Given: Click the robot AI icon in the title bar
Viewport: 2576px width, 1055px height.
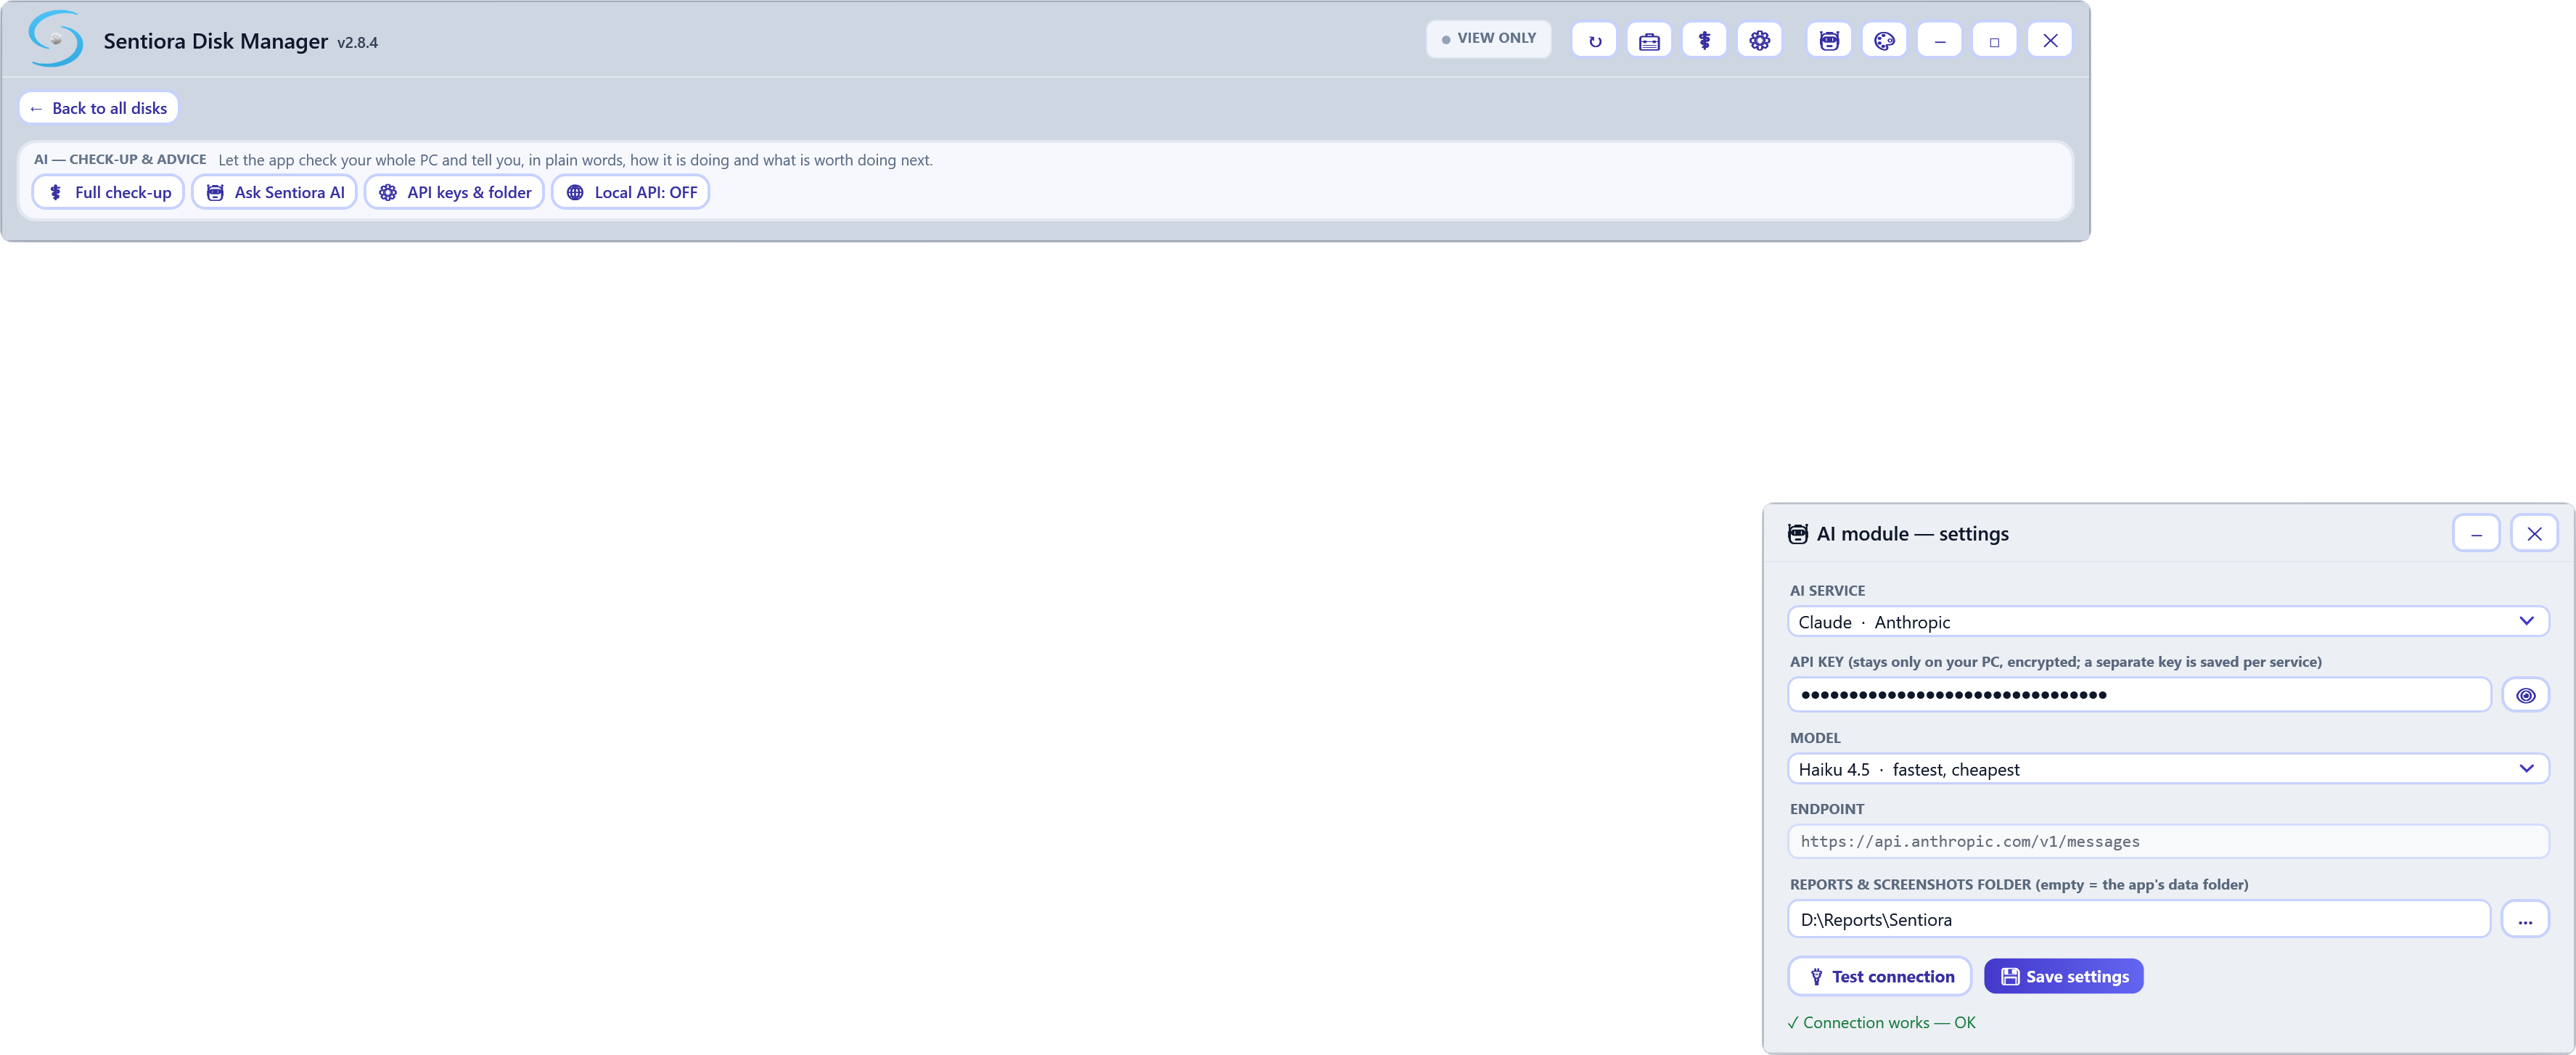Looking at the screenshot, I should (x=1829, y=41).
